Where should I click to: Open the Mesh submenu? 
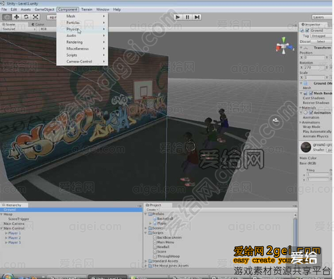(x=82, y=16)
